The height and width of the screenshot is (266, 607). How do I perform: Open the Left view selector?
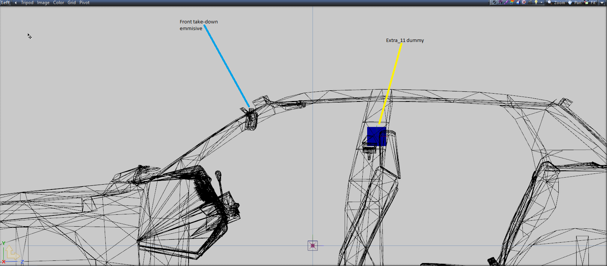tap(5, 3)
